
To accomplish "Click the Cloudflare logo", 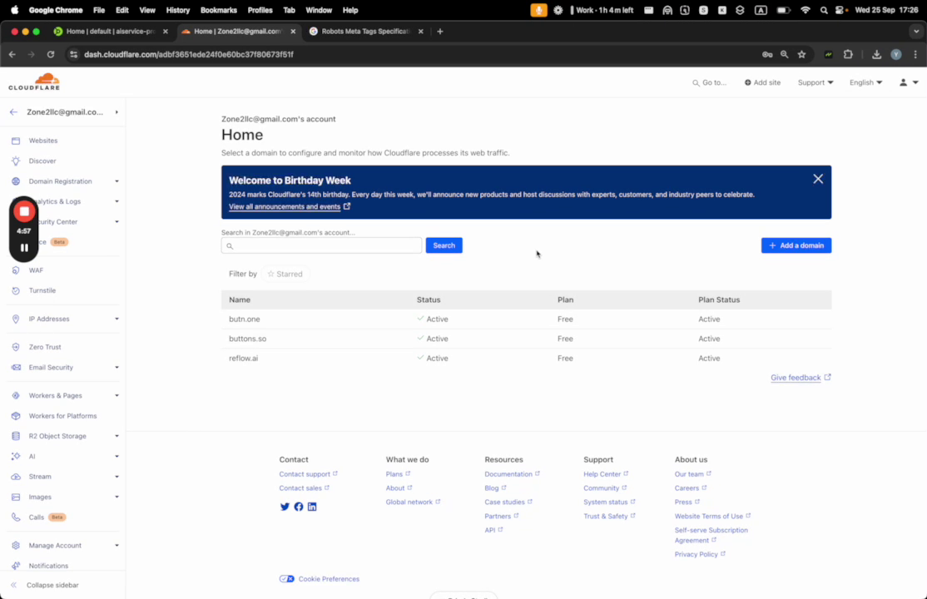I will coord(34,82).
